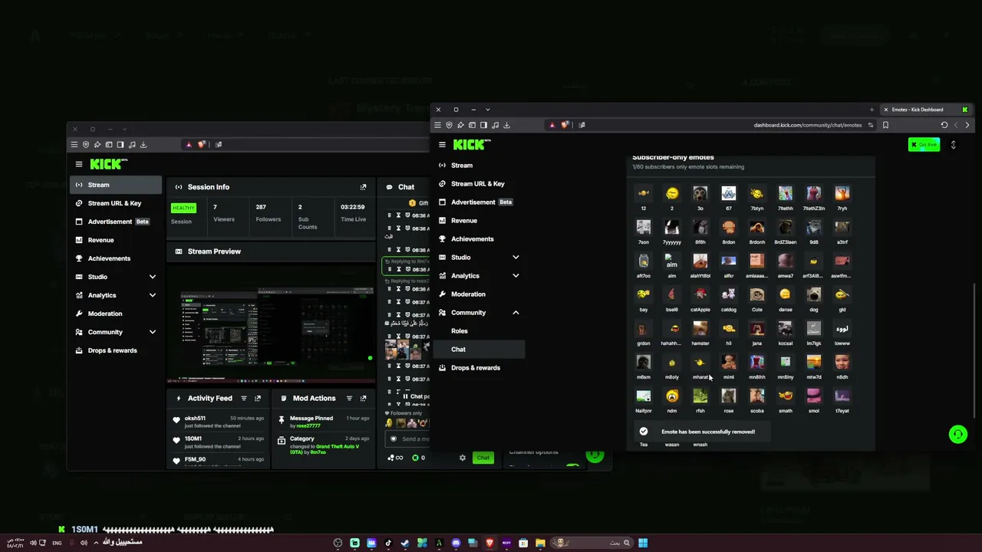Reload the page in the front browser

944,125
